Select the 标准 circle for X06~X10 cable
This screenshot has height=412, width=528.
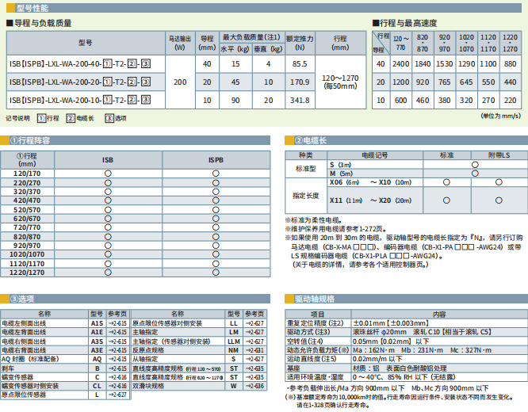coord(447,181)
